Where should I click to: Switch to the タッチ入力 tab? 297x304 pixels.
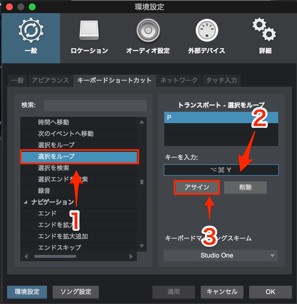(221, 80)
